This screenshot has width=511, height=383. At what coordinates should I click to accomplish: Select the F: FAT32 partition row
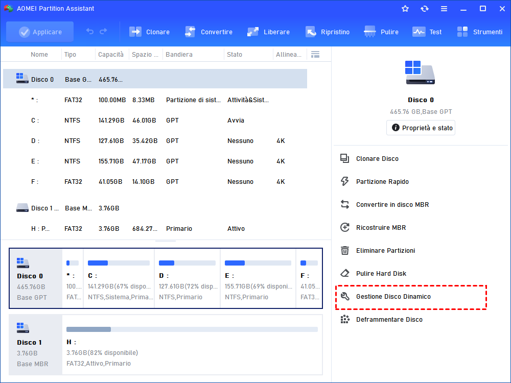coord(155,182)
